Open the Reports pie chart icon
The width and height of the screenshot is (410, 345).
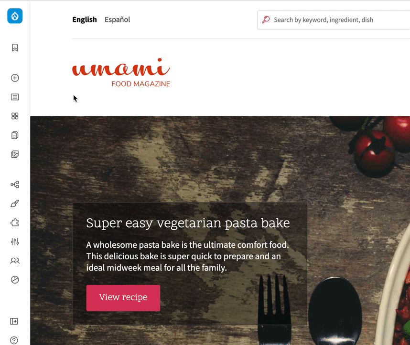point(15,280)
